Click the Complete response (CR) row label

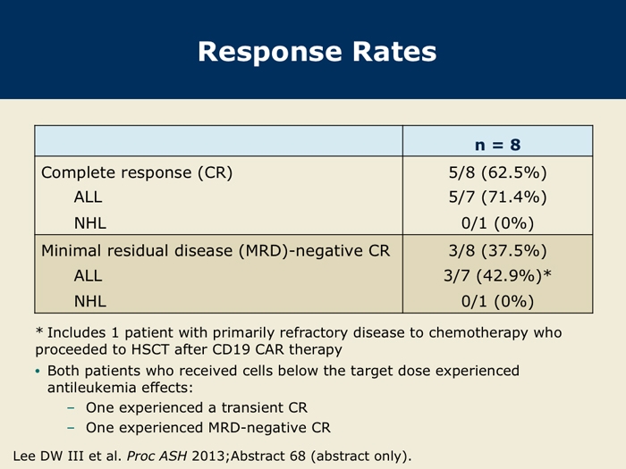[137, 172]
